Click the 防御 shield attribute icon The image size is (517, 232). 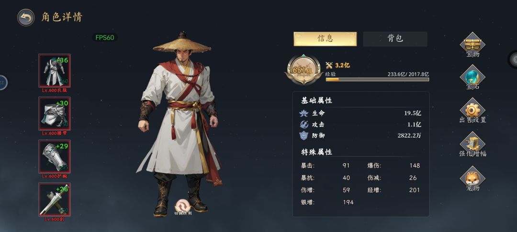[303, 136]
